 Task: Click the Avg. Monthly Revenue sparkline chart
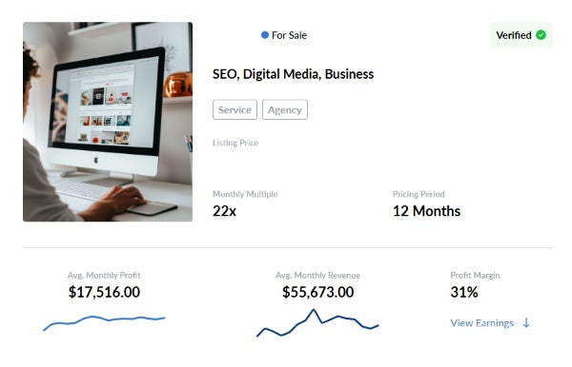pos(317,323)
